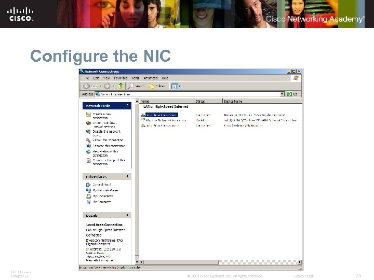Screen dimensions: 374x280
Task: Click the Disable this network device icon
Action: (88, 132)
